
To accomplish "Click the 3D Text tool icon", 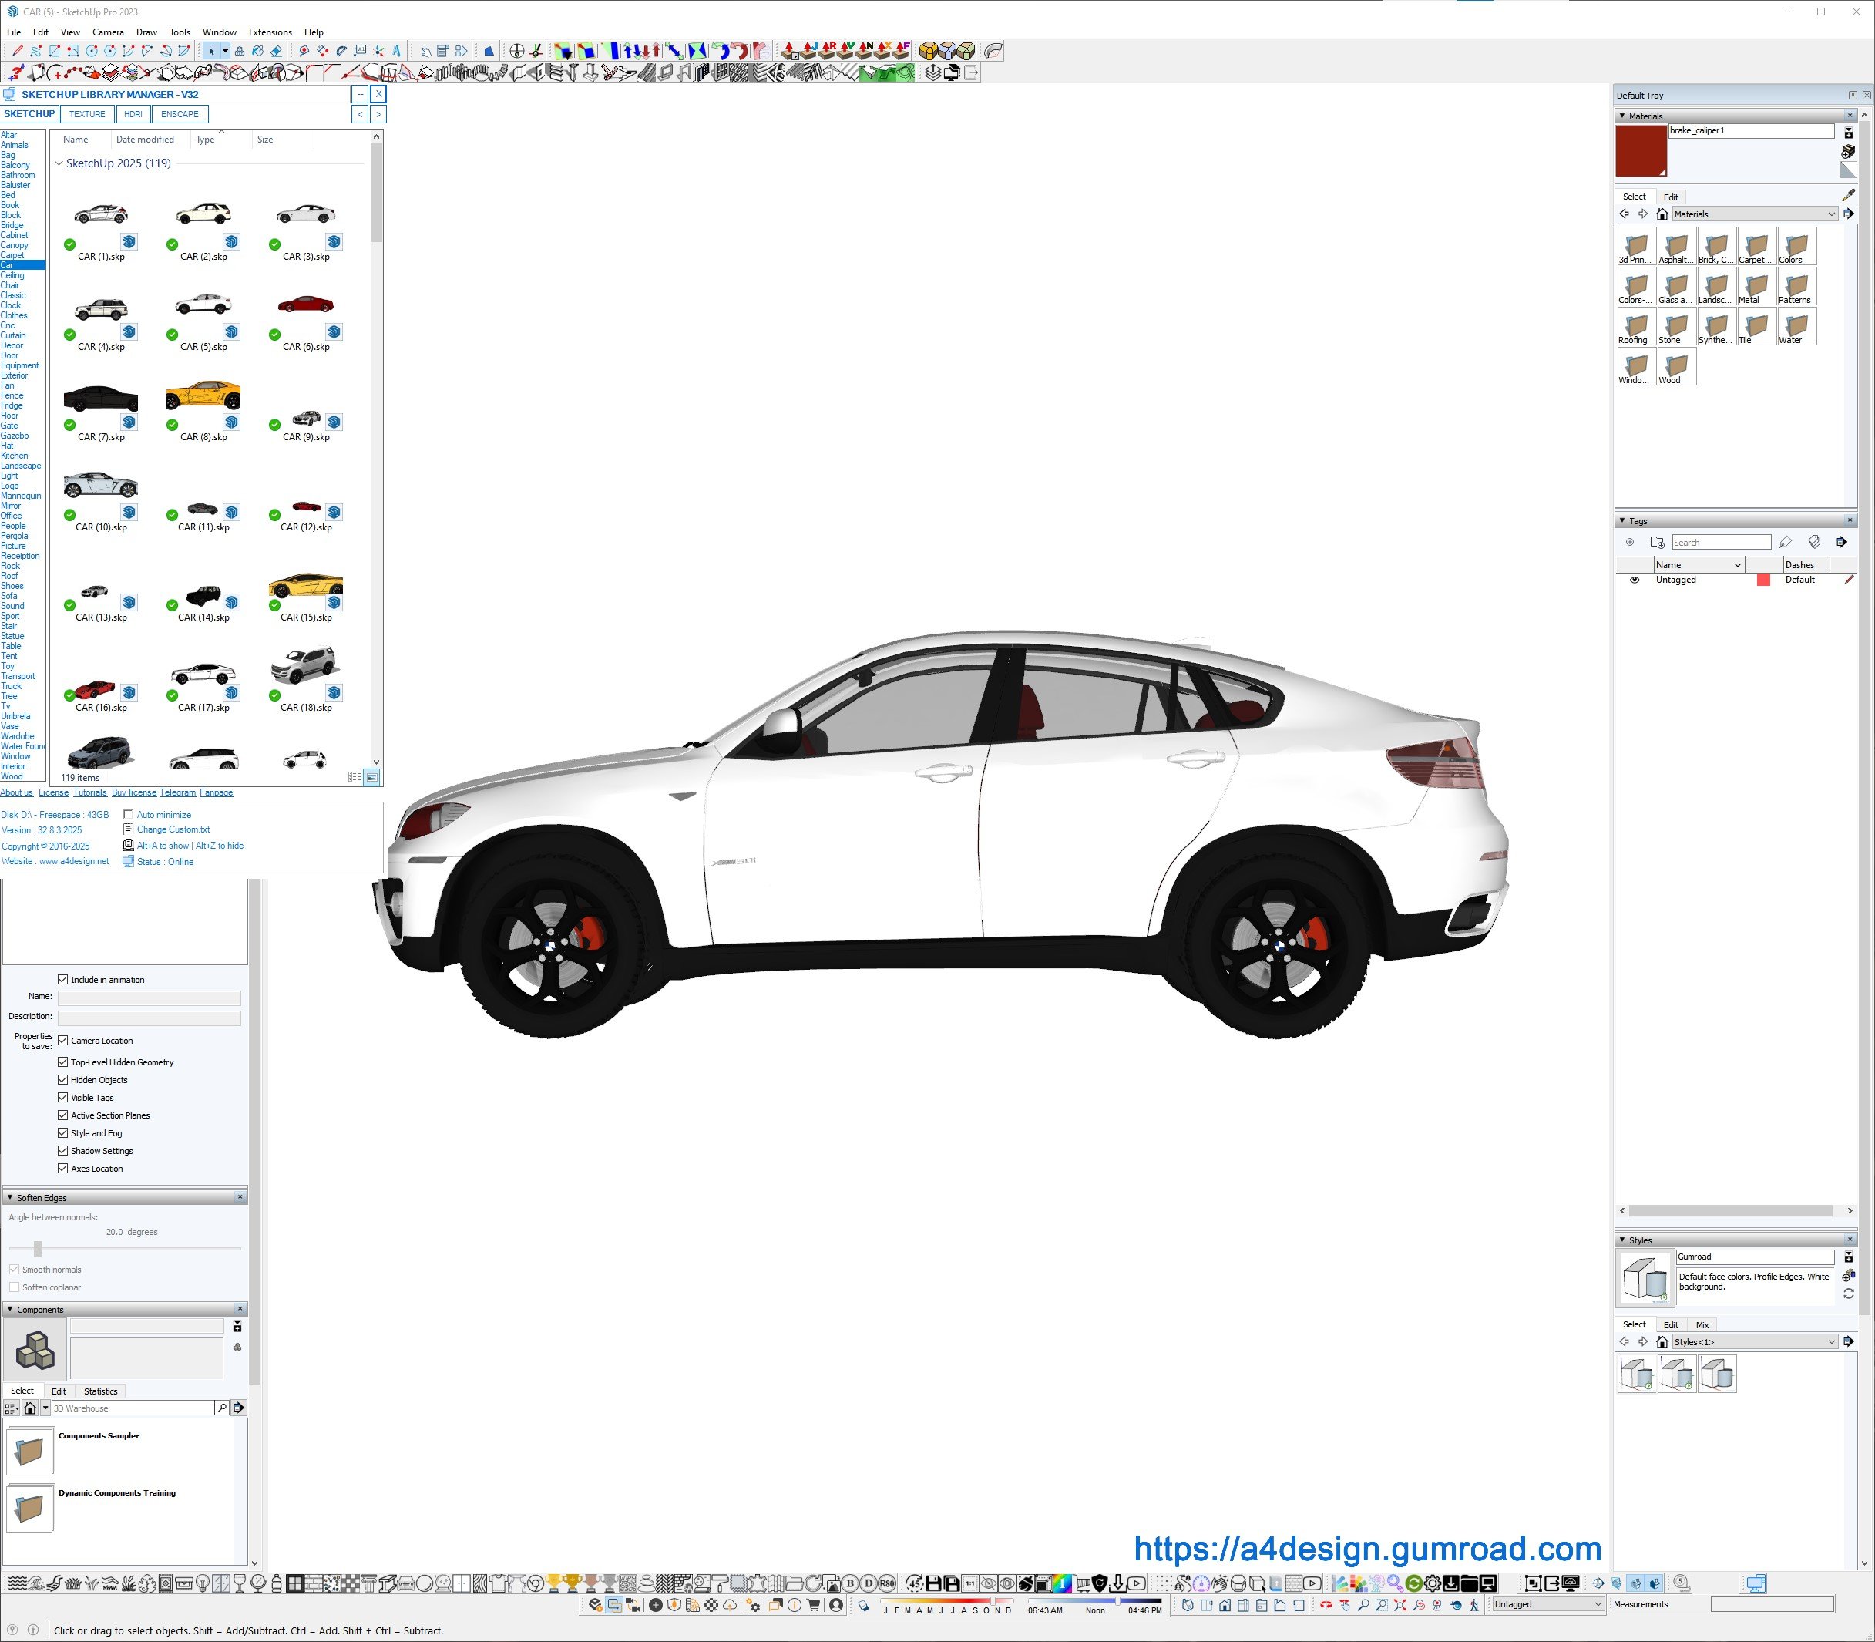I will [x=397, y=52].
